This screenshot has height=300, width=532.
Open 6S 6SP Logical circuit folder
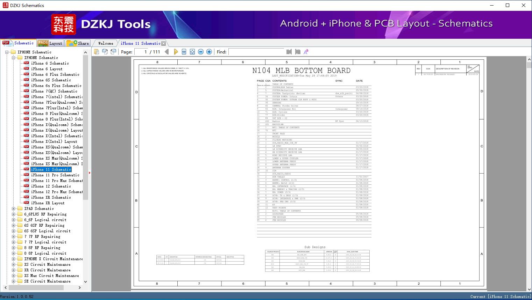[x=47, y=231]
